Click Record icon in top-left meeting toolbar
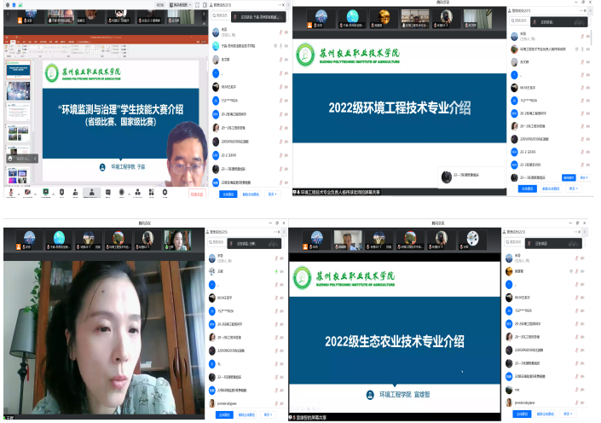Viewport: 601px width, 423px height. click(x=122, y=192)
